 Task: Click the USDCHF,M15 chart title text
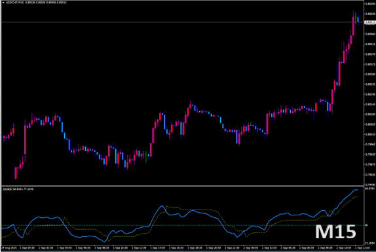point(14,3)
